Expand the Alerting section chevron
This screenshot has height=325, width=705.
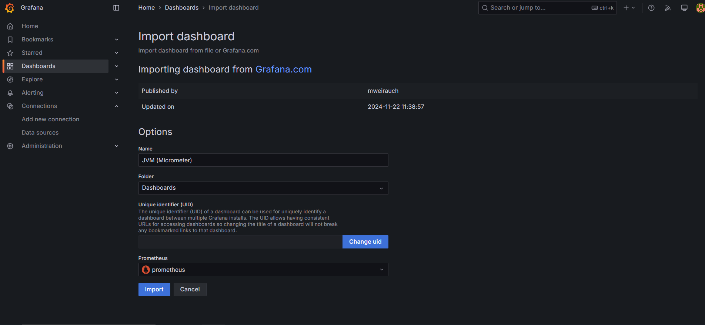coord(117,93)
